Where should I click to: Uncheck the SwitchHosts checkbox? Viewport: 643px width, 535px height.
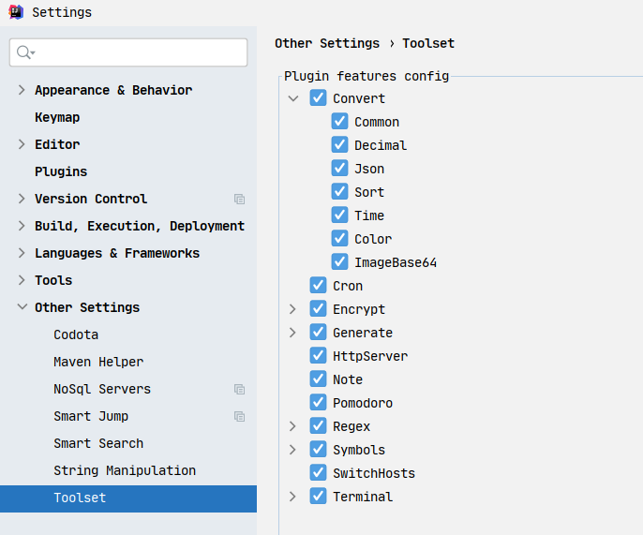[319, 472]
